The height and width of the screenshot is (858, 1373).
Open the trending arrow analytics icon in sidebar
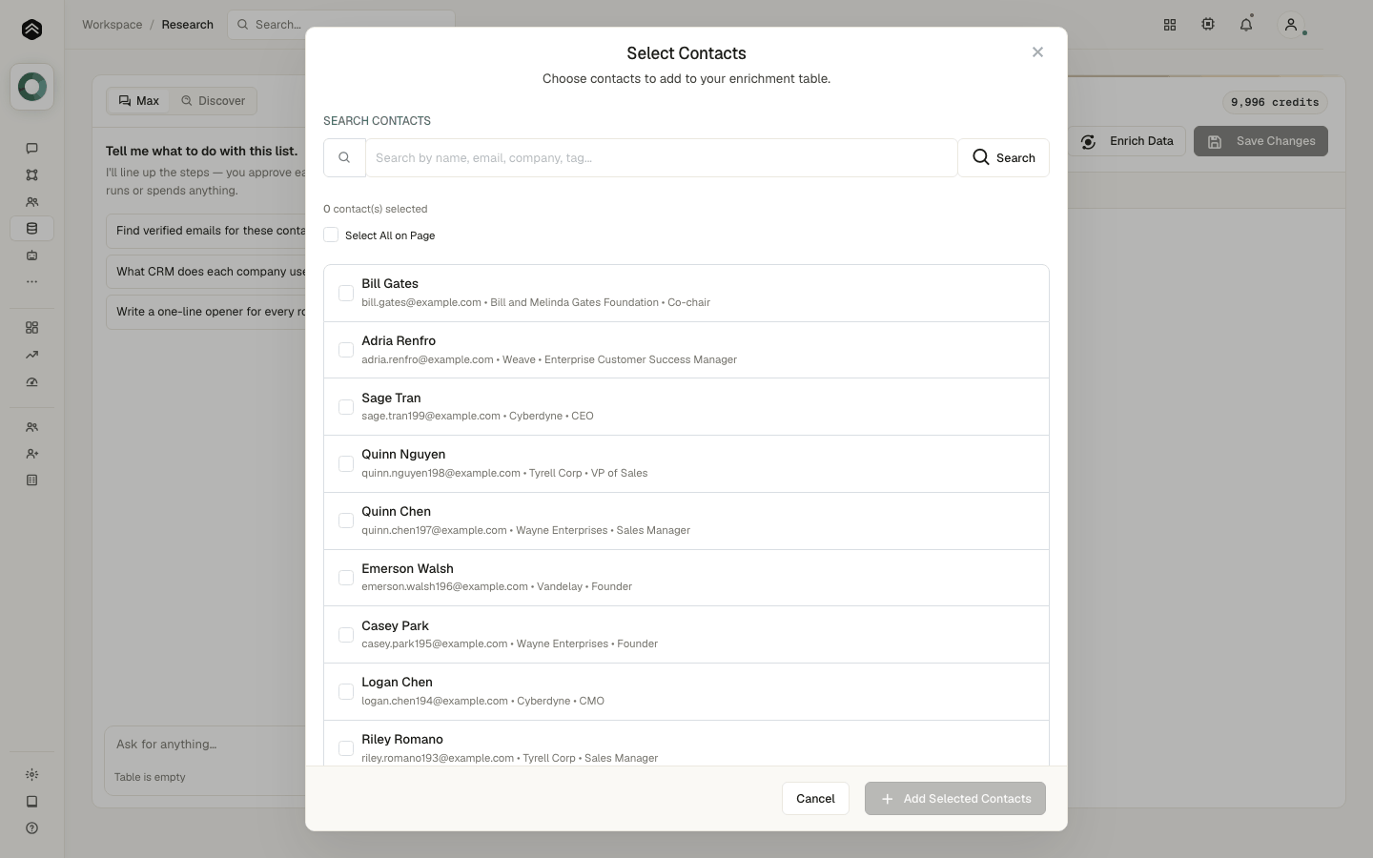[31, 355]
